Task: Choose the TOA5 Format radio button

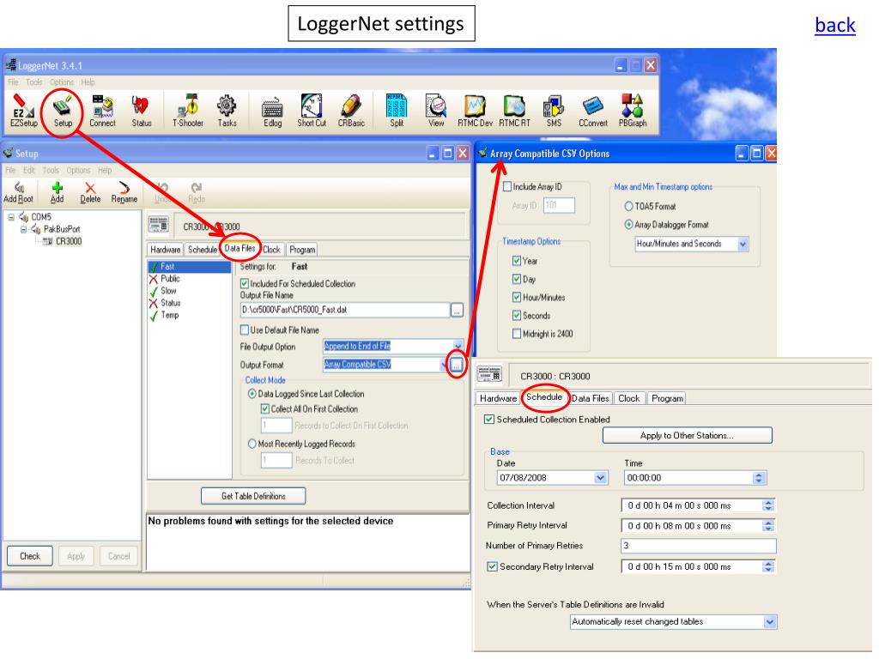Action: [629, 206]
